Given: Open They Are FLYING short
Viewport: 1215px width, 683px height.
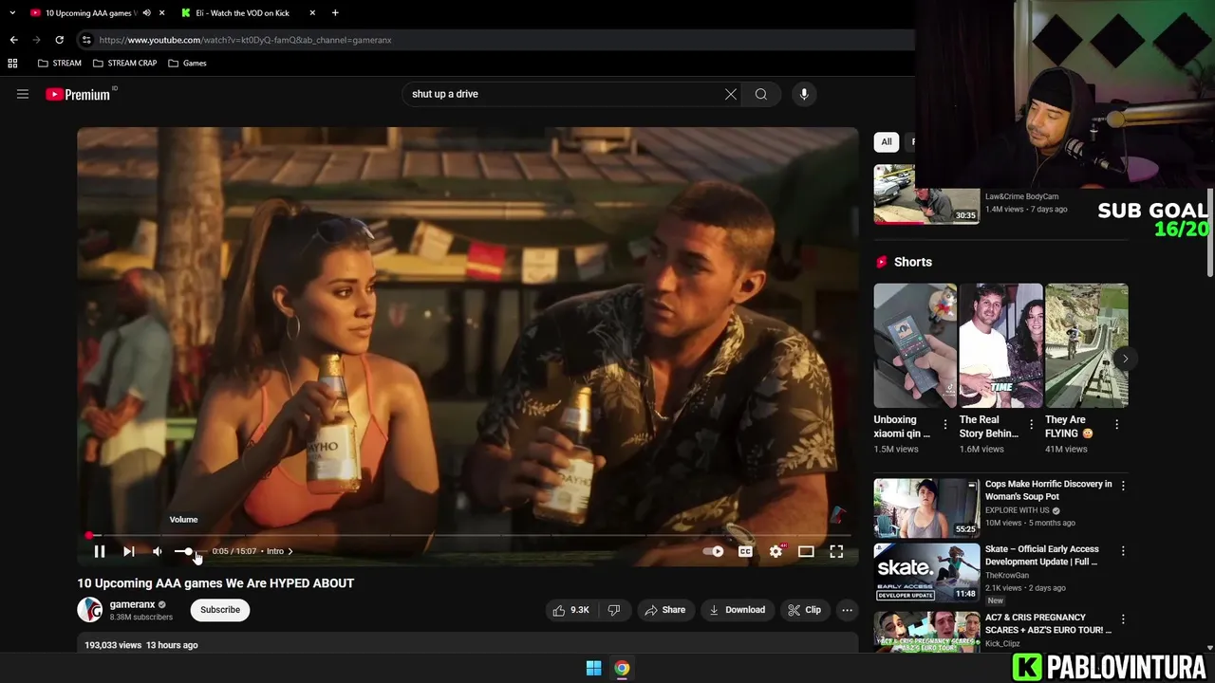Looking at the screenshot, I should tap(1087, 345).
